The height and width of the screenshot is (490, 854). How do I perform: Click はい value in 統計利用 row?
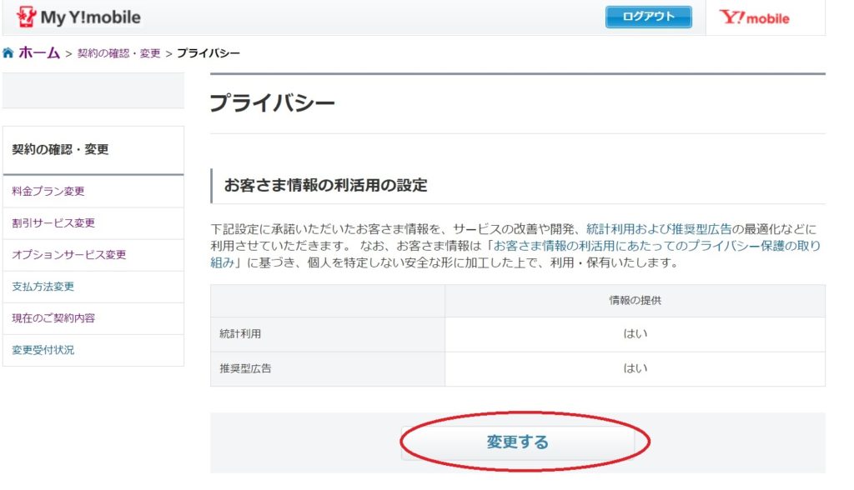[635, 333]
